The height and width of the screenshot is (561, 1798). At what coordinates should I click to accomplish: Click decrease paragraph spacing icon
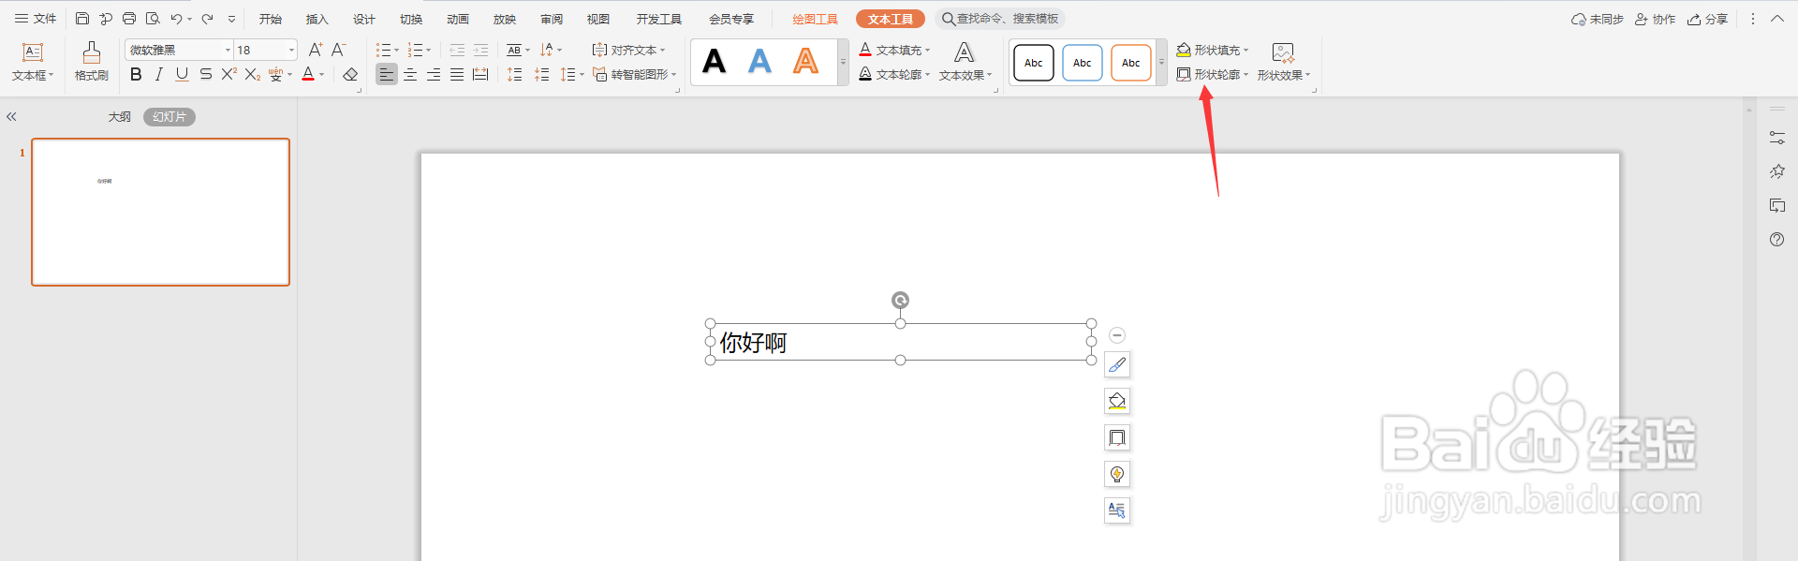click(542, 74)
